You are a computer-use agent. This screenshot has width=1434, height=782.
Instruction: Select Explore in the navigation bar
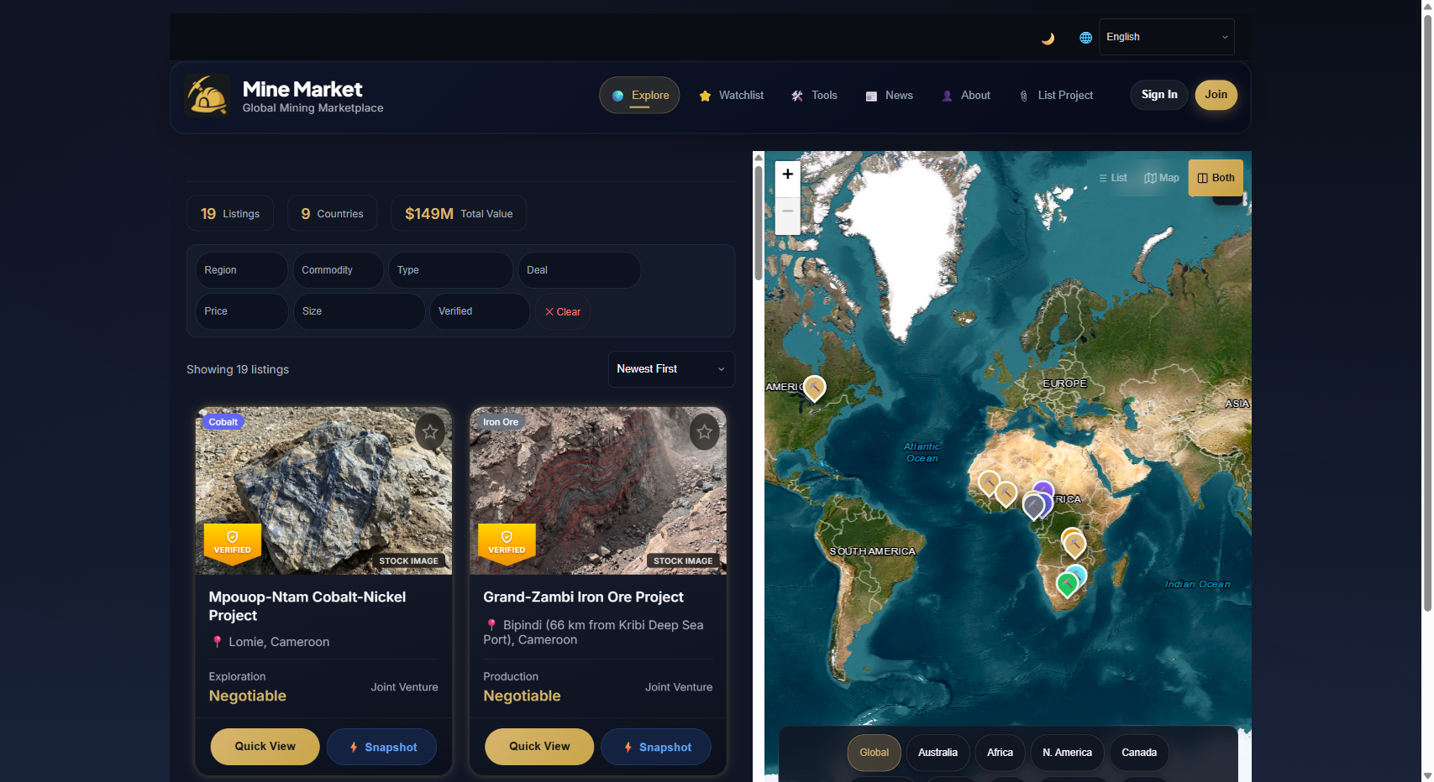point(639,95)
